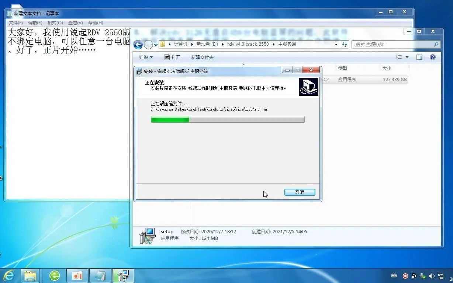The height and width of the screenshot is (283, 453).
Task: Click the folder icon in address bar
Action: (162, 44)
